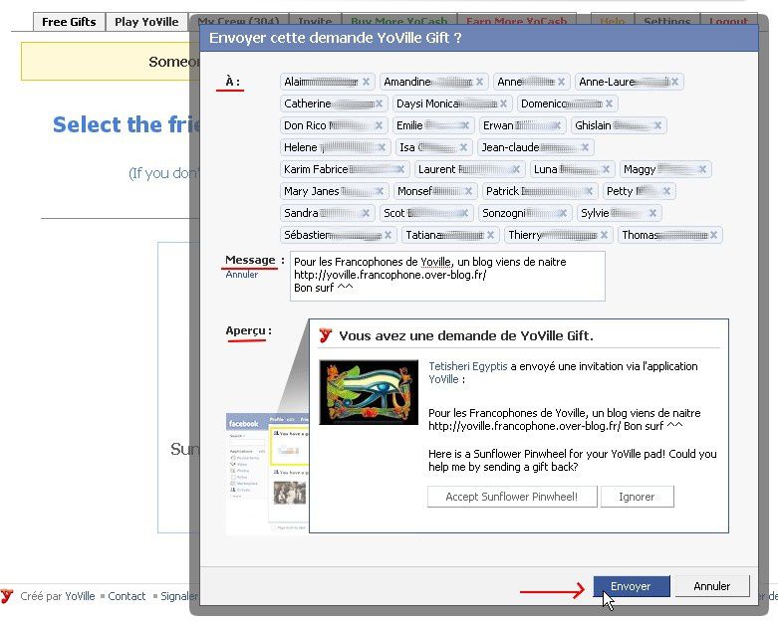The height and width of the screenshot is (623, 778).
Task: Open the Free Gifts tab
Action: [69, 22]
